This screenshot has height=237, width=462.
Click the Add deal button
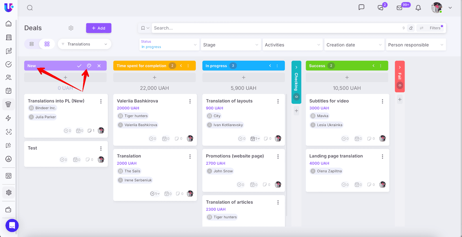click(x=98, y=28)
